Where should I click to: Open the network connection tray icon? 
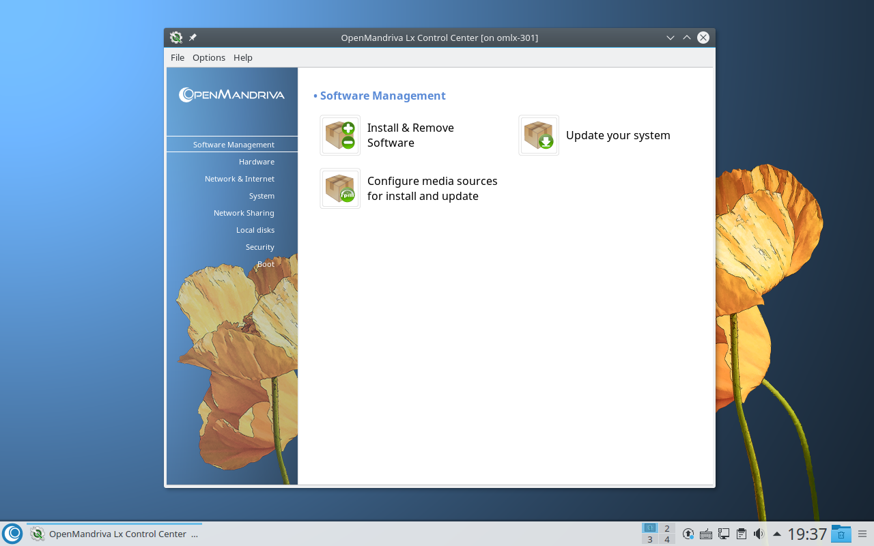click(723, 534)
